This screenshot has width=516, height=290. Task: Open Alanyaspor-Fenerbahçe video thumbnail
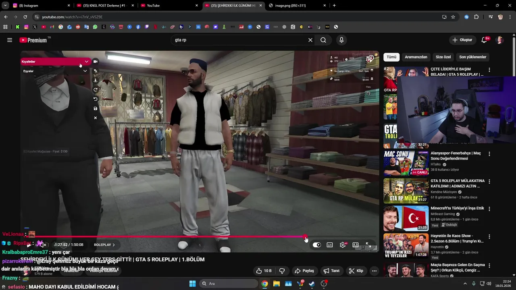tap(406, 163)
